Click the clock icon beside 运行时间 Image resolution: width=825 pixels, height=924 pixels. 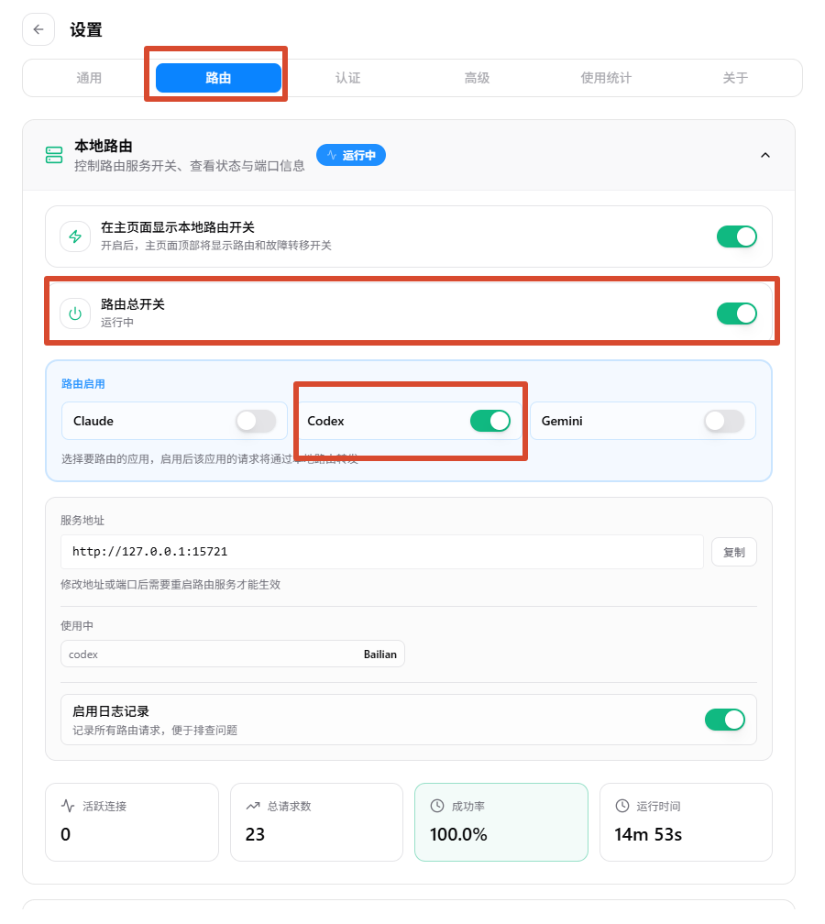pyautogui.click(x=622, y=806)
